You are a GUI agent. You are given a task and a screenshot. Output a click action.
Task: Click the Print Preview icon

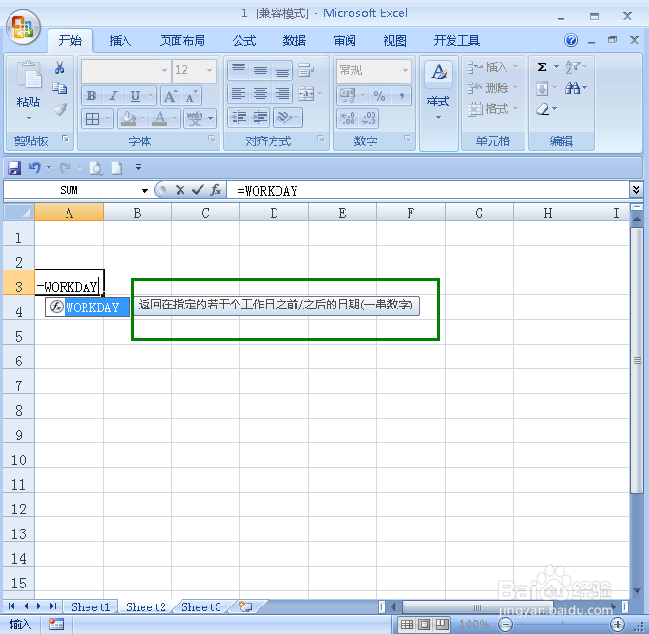(x=96, y=168)
